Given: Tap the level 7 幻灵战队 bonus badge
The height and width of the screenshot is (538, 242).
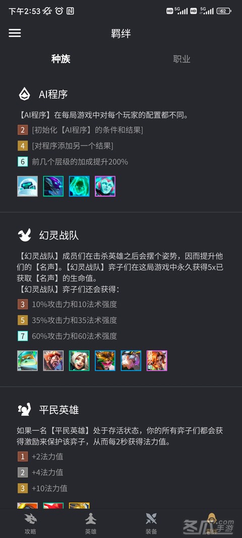Looking at the screenshot, I should click(23, 336).
